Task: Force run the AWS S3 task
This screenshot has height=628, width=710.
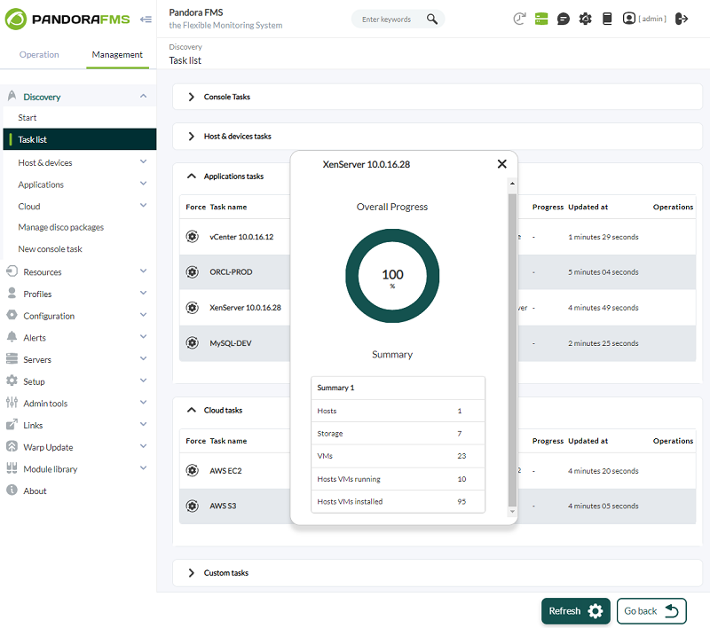Action: pos(192,506)
